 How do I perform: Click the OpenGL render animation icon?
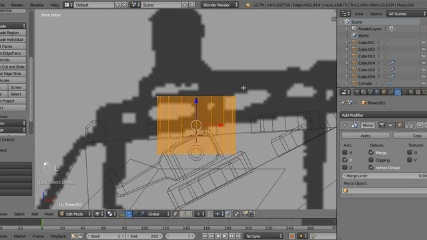pyautogui.click(x=252, y=214)
